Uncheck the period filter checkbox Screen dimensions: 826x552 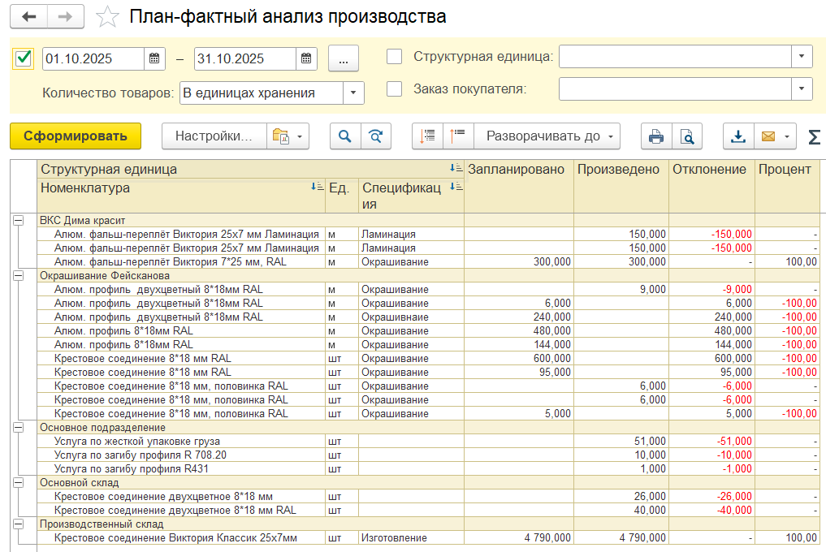[24, 58]
